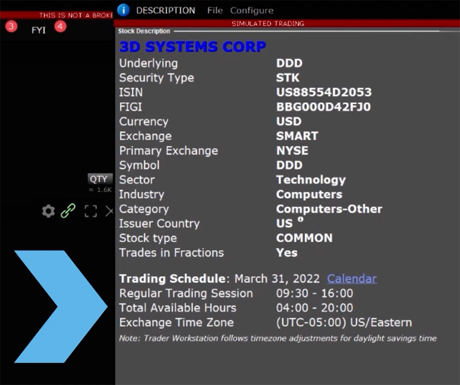This screenshot has width=460, height=385.
Task: Click the red badge showing 4
Action: [60, 27]
